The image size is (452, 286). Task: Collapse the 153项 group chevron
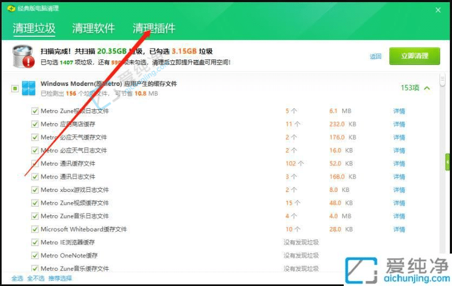click(x=427, y=88)
